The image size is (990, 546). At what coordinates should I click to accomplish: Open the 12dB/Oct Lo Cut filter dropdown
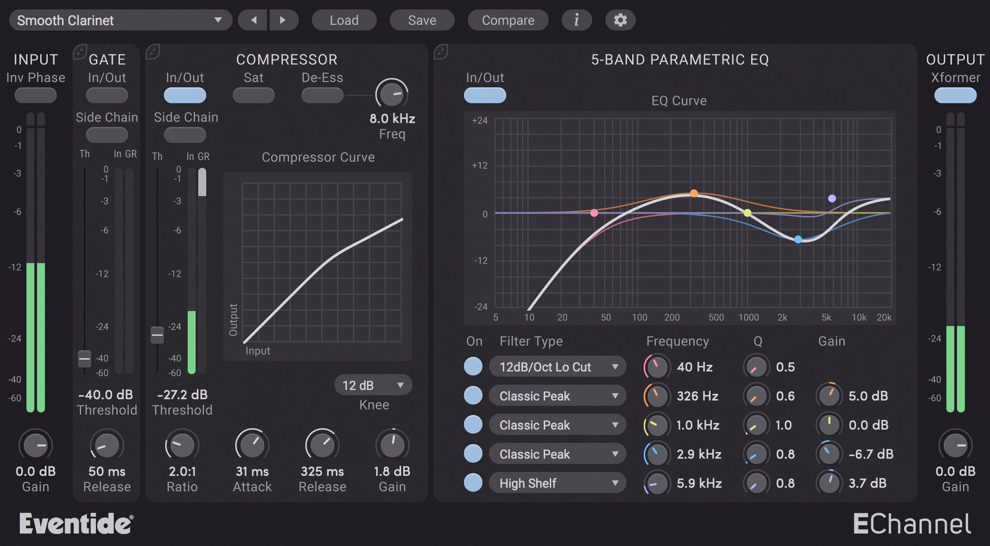(x=558, y=367)
